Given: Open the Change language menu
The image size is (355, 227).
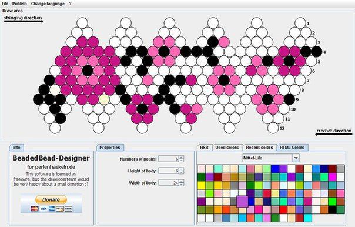Looking at the screenshot, I should click(x=48, y=4).
